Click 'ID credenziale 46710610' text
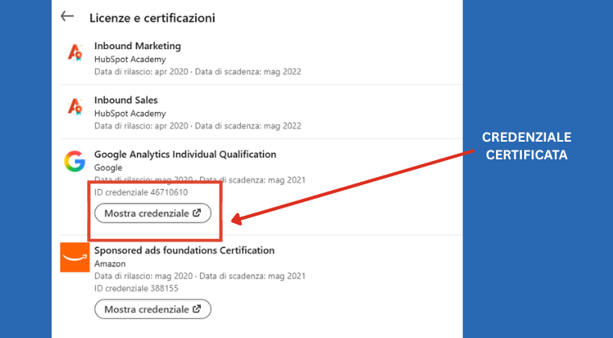 pyautogui.click(x=141, y=192)
